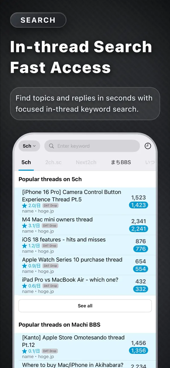The width and height of the screenshot is (170, 368).
Task: Tap the See all button
Action: coord(85,306)
